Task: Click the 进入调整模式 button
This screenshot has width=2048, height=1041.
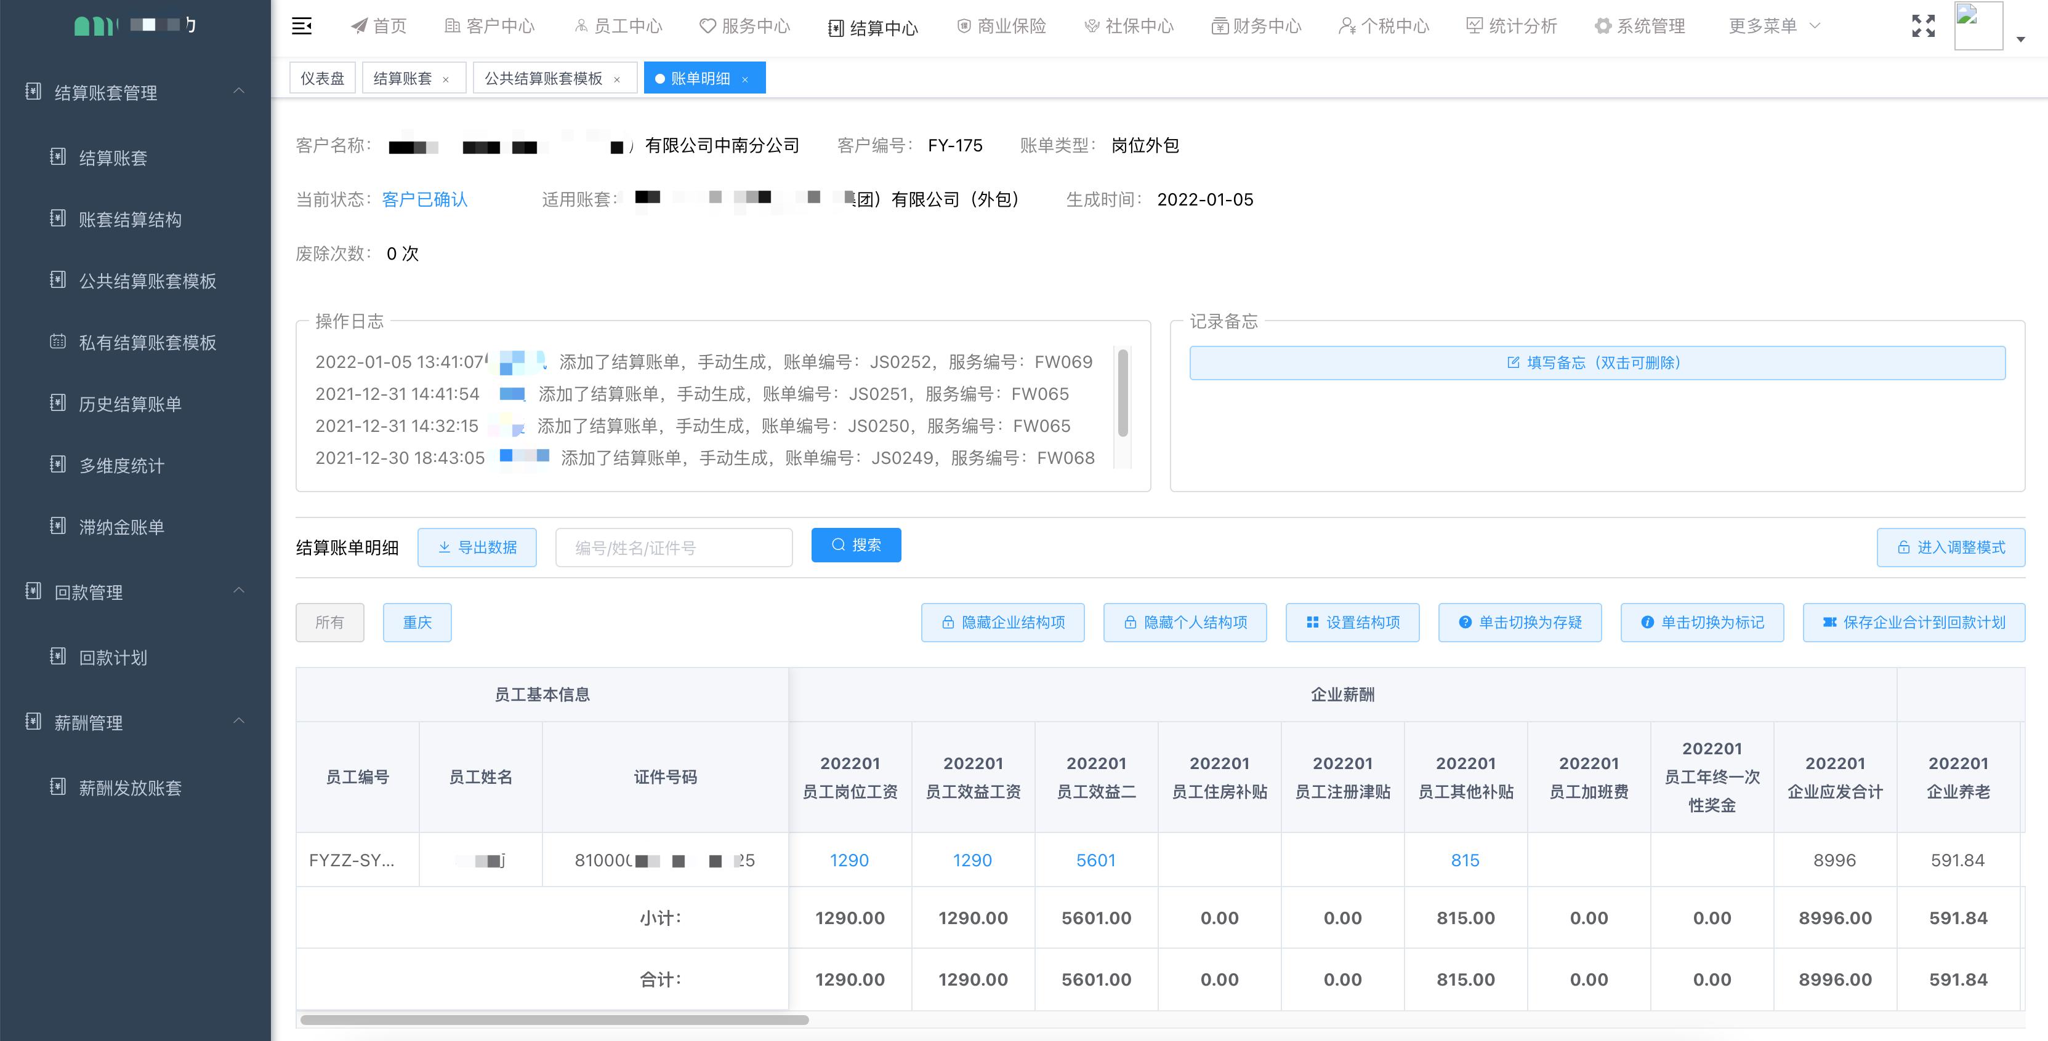Action: click(1950, 547)
